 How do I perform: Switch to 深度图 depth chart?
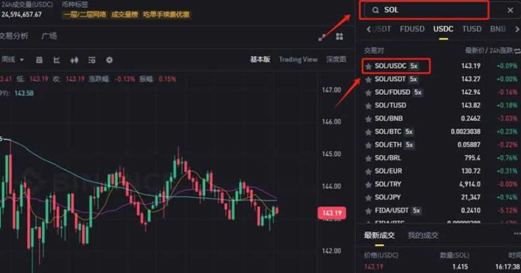(336, 59)
